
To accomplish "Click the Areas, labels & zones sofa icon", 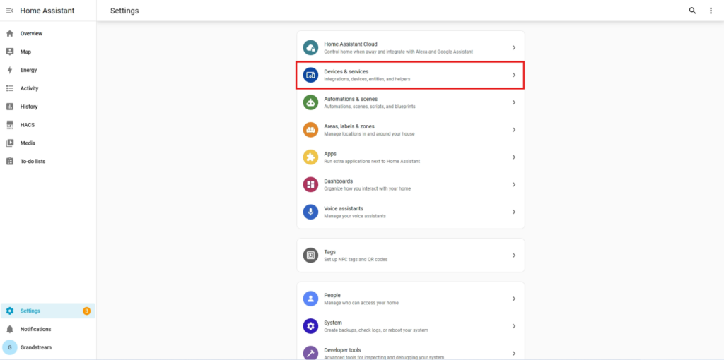I will pos(311,129).
